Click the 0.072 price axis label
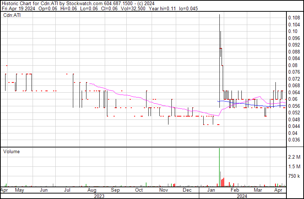This screenshot has width=304, height=199. coord(294,79)
